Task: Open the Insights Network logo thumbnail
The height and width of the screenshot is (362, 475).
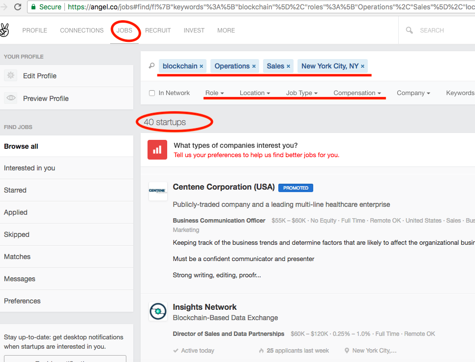Action: click(158, 311)
